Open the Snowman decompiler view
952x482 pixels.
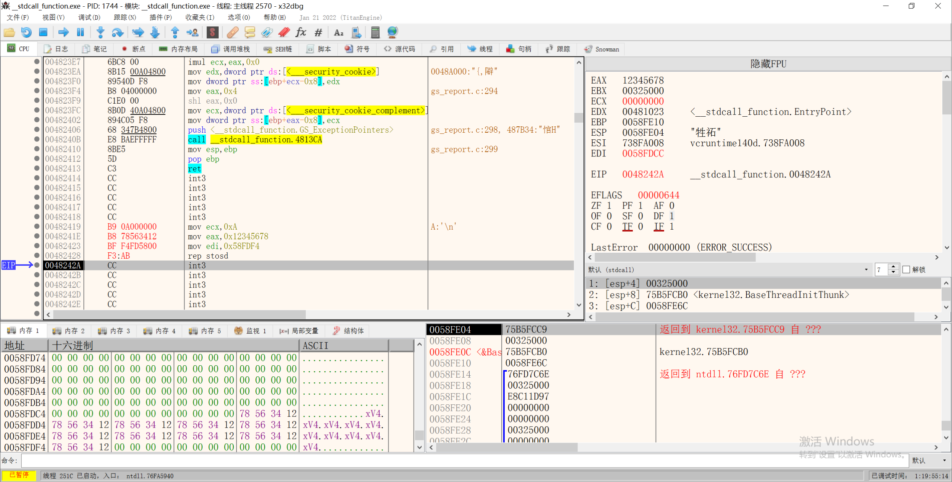(x=602, y=49)
